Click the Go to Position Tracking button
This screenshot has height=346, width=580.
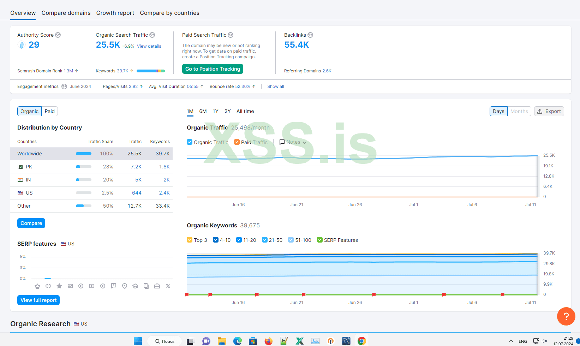[x=213, y=69]
